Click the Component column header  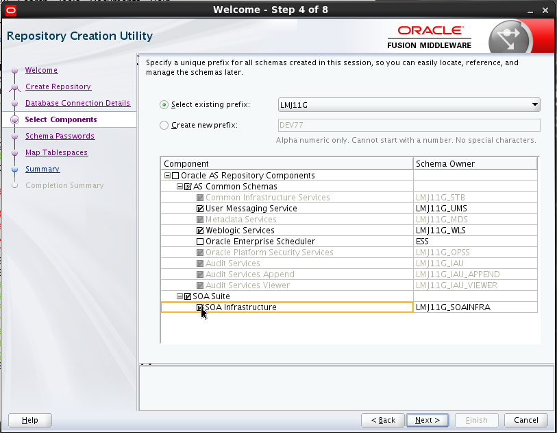[286, 164]
